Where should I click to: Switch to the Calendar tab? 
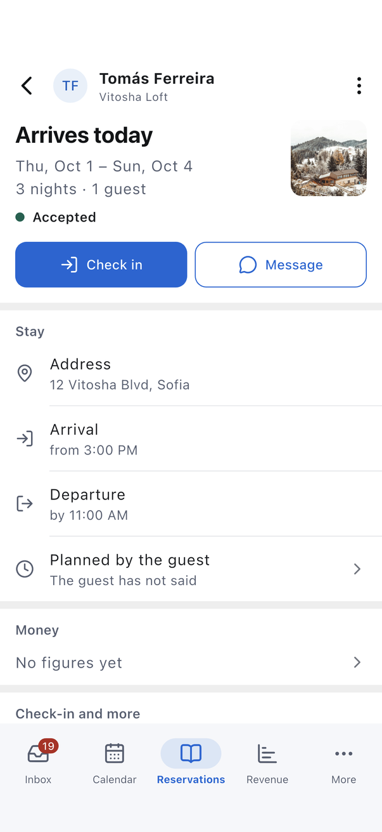115,762
